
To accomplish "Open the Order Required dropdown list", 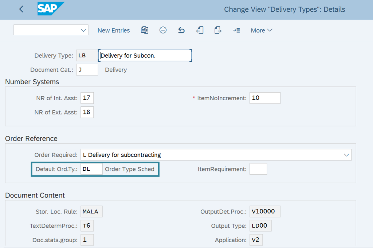I will [346, 154].
